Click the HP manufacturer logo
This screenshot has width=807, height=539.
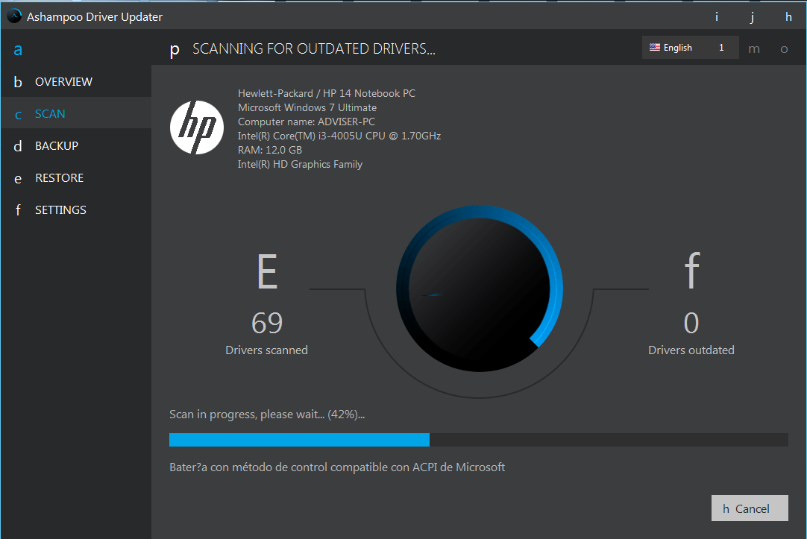[197, 127]
